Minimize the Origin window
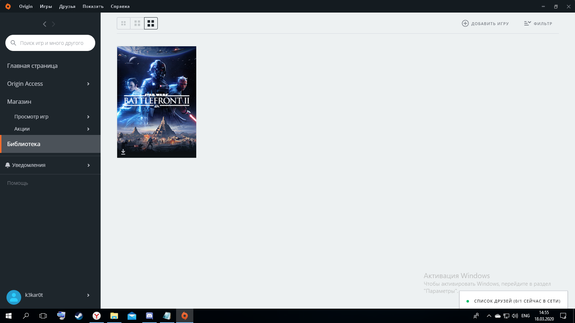 (543, 6)
